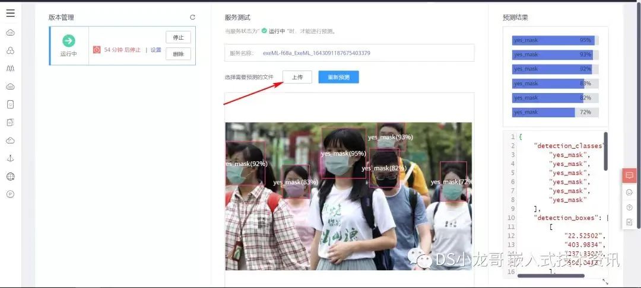Viewport: 641px width, 288px height.
Task: Click the refresh icon beside 版本管理
Action: click(192, 17)
